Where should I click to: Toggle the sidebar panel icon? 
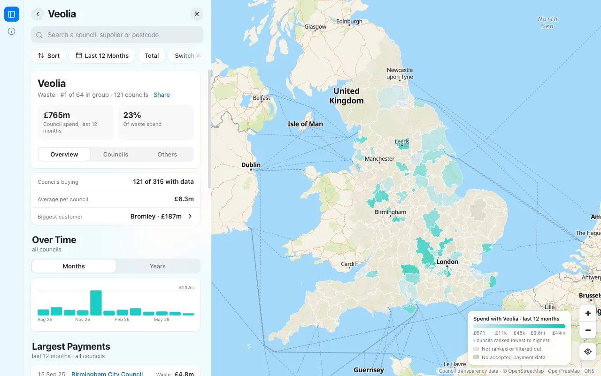[12, 14]
